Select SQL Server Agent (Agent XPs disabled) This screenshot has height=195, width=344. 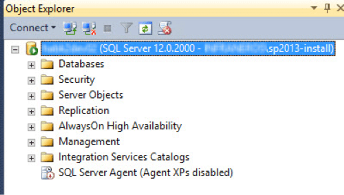click(x=146, y=173)
